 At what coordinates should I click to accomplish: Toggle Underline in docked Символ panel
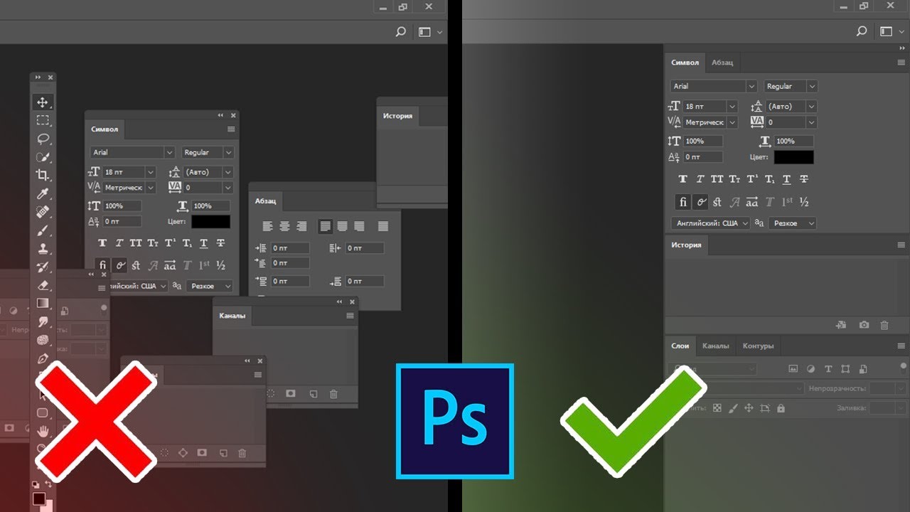pos(787,179)
